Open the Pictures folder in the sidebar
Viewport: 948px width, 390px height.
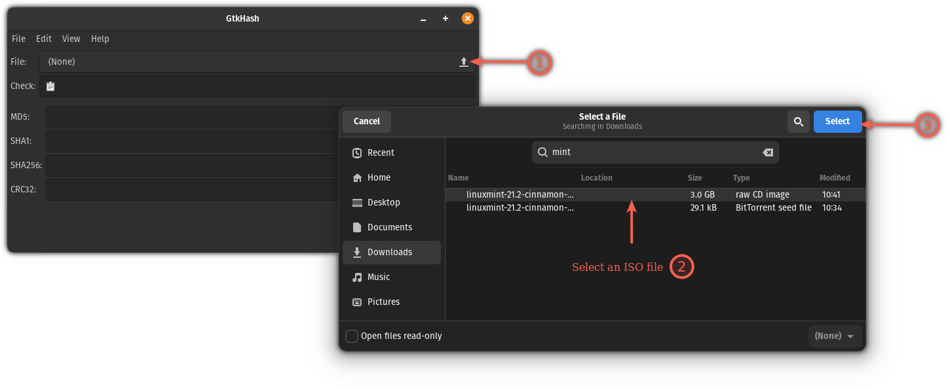pos(383,302)
